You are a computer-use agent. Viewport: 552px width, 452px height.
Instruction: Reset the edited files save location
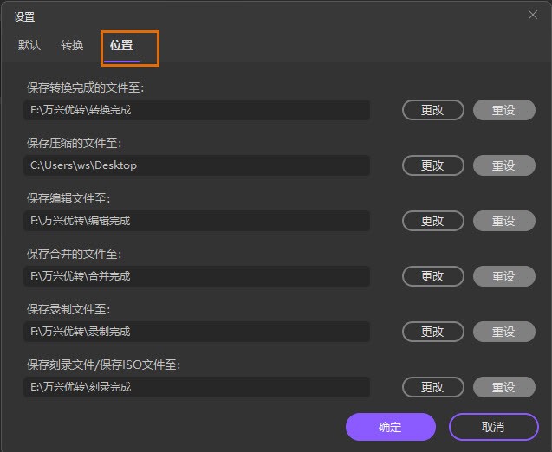[x=503, y=221]
